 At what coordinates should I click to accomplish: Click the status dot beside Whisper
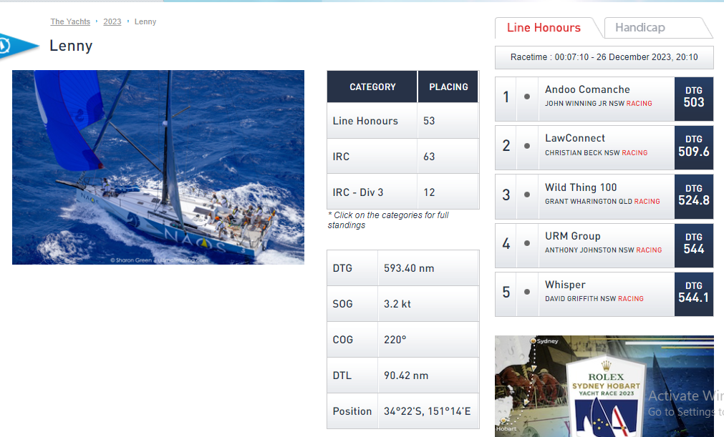[x=527, y=292]
